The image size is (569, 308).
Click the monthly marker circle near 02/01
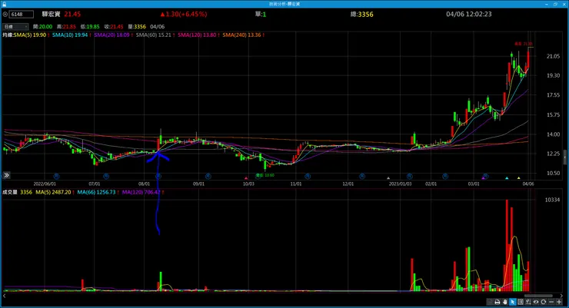[445, 176]
